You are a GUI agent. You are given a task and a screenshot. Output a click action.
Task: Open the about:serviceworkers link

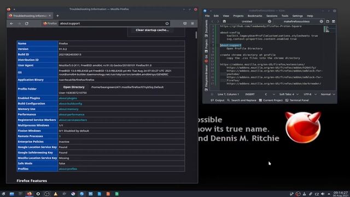73,120
